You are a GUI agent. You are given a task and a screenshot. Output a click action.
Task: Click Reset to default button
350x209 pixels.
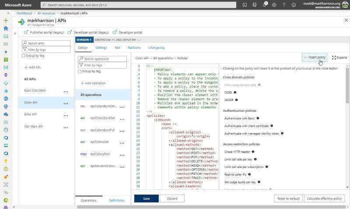click(288, 199)
